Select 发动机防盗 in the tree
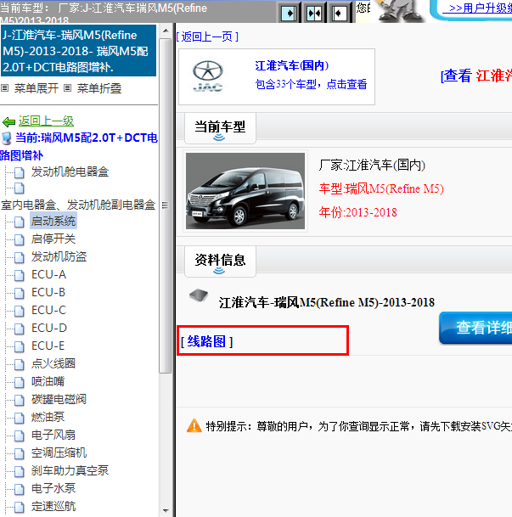 (59, 257)
